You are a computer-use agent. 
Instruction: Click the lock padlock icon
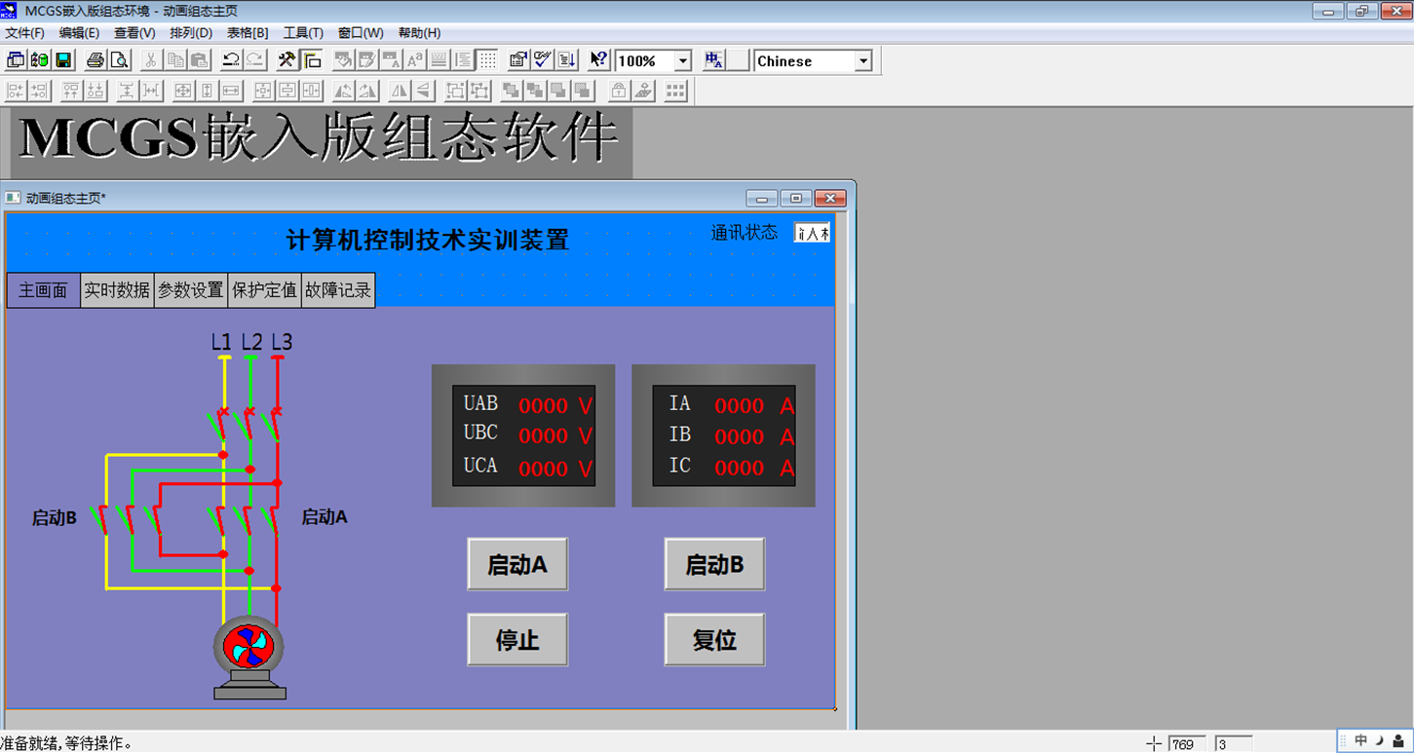pos(619,92)
